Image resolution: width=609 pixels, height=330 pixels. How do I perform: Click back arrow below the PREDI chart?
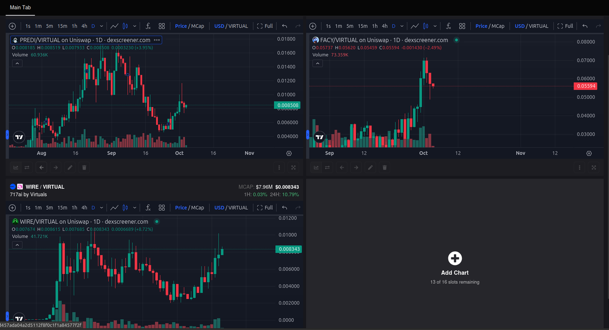point(42,167)
